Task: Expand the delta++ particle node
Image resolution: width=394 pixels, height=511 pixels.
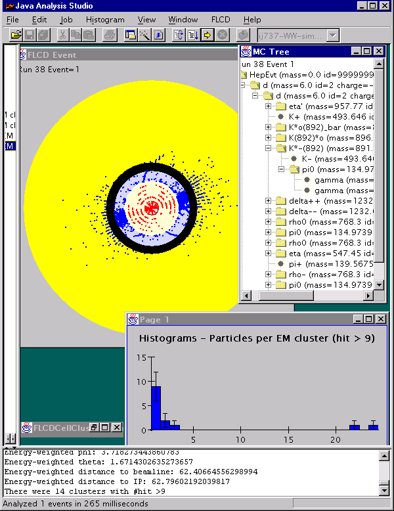Action: pyautogui.click(x=269, y=201)
